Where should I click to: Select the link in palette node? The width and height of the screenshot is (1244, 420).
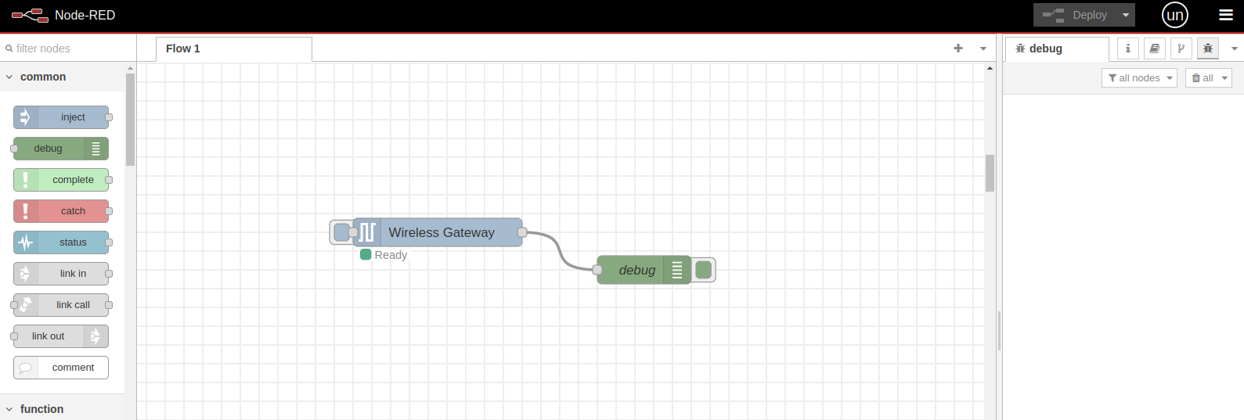point(61,274)
